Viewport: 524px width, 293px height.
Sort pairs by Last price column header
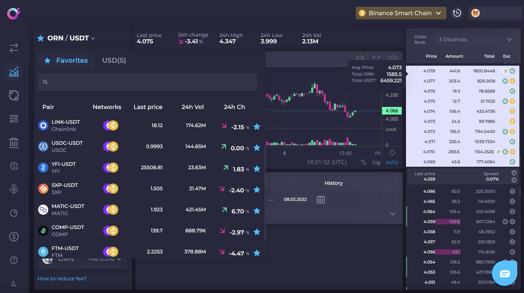tap(148, 107)
